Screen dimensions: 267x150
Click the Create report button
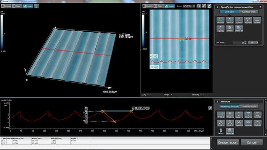[228, 142]
